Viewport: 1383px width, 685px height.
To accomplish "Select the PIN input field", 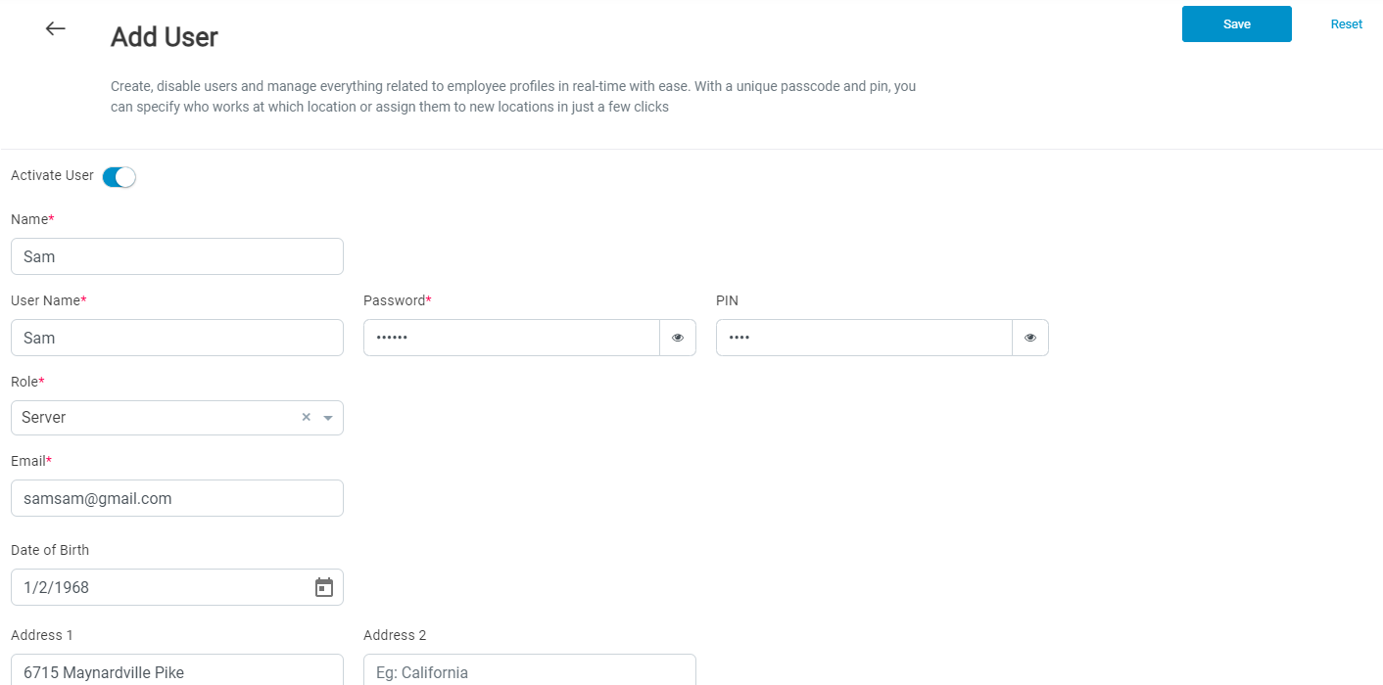I will tap(864, 338).
